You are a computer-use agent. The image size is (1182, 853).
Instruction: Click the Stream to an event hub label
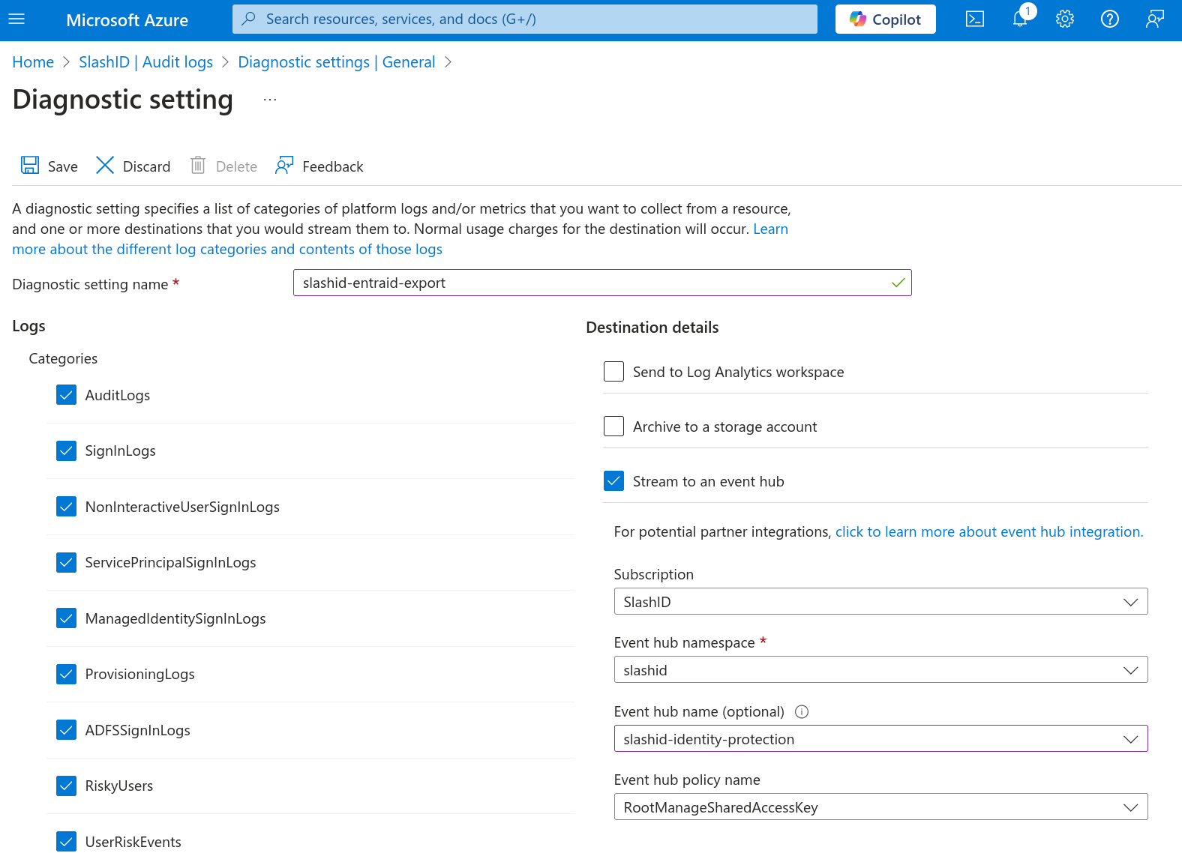[x=708, y=481]
